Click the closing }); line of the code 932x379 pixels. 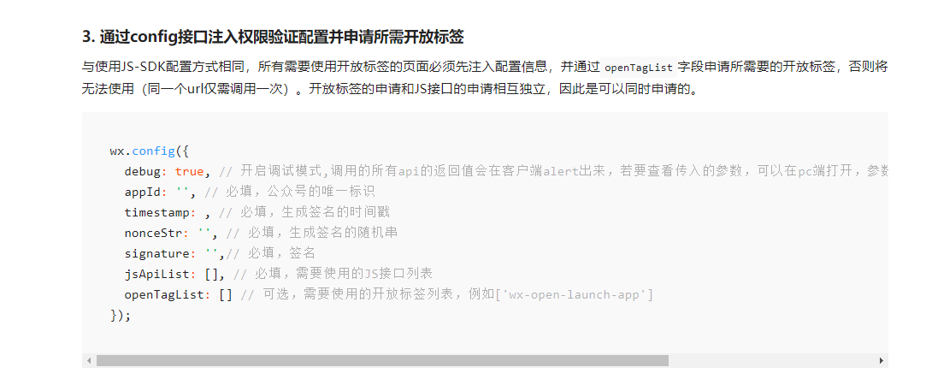[120, 315]
